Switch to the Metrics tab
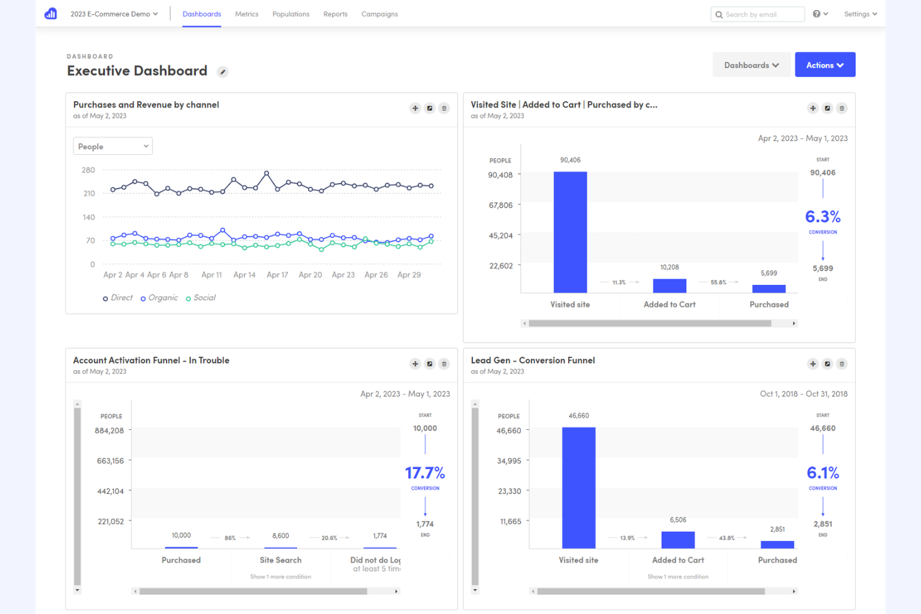Screen dimensions: 921x614 pyautogui.click(x=246, y=14)
